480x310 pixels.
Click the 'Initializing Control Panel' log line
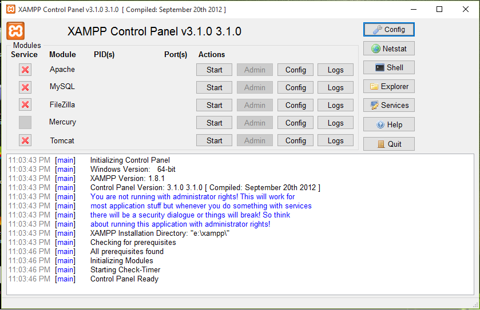[x=130, y=160]
